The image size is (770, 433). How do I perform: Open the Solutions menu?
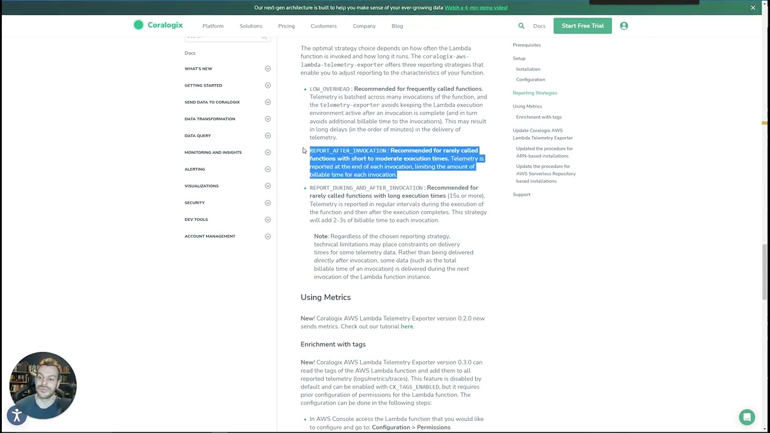coord(251,26)
